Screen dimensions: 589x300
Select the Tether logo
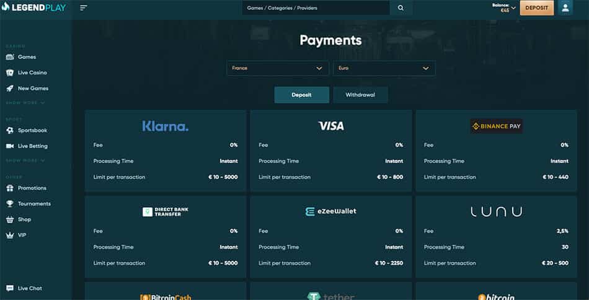331,297
